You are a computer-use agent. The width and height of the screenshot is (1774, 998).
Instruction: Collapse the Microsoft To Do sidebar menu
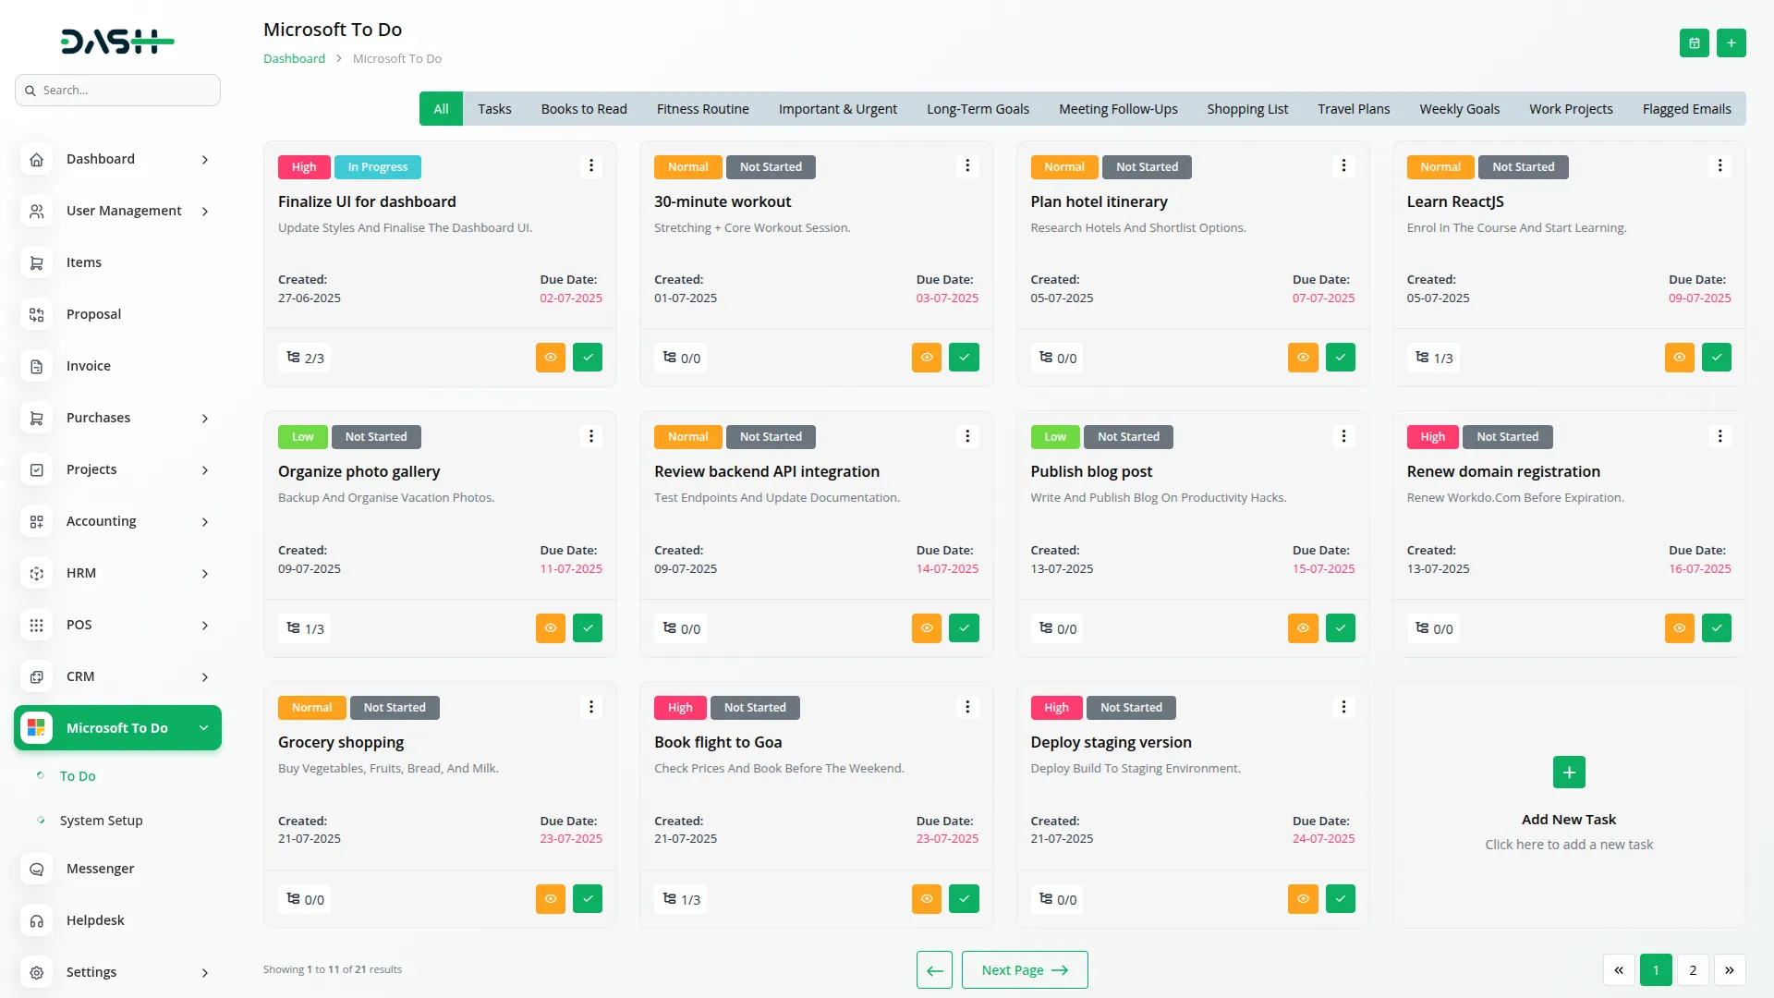pyautogui.click(x=203, y=728)
